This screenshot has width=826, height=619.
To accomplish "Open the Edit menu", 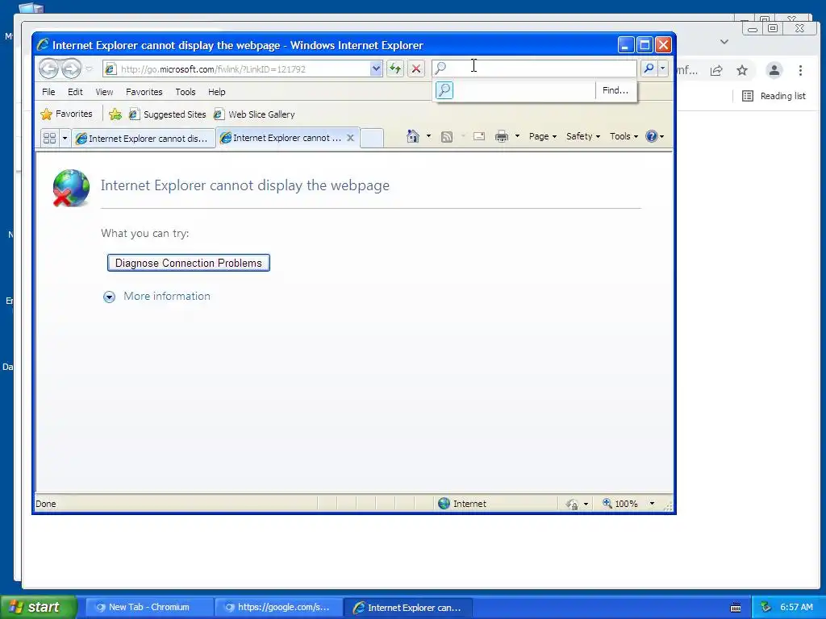I will 75,92.
